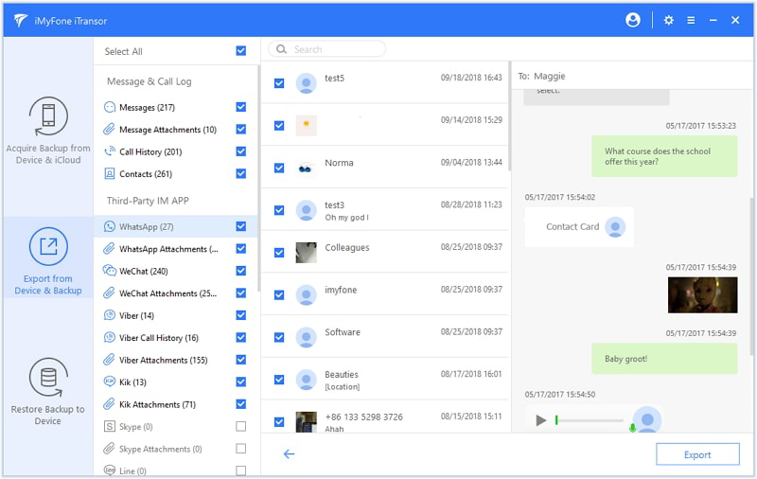This screenshot has height=479, width=757.
Task: Click the back arrow icon
Action: pos(289,454)
